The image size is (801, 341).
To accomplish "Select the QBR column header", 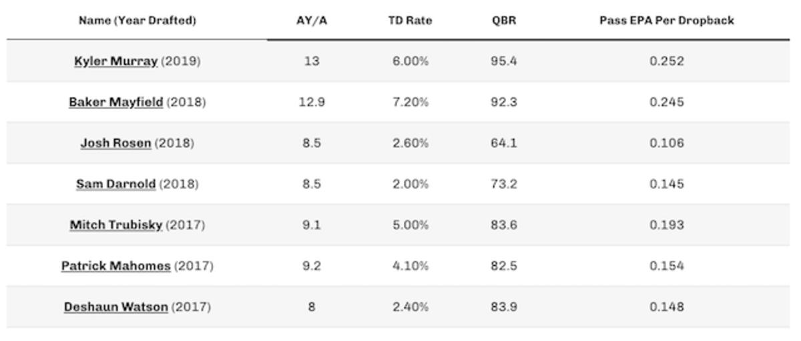I will 504,21.
